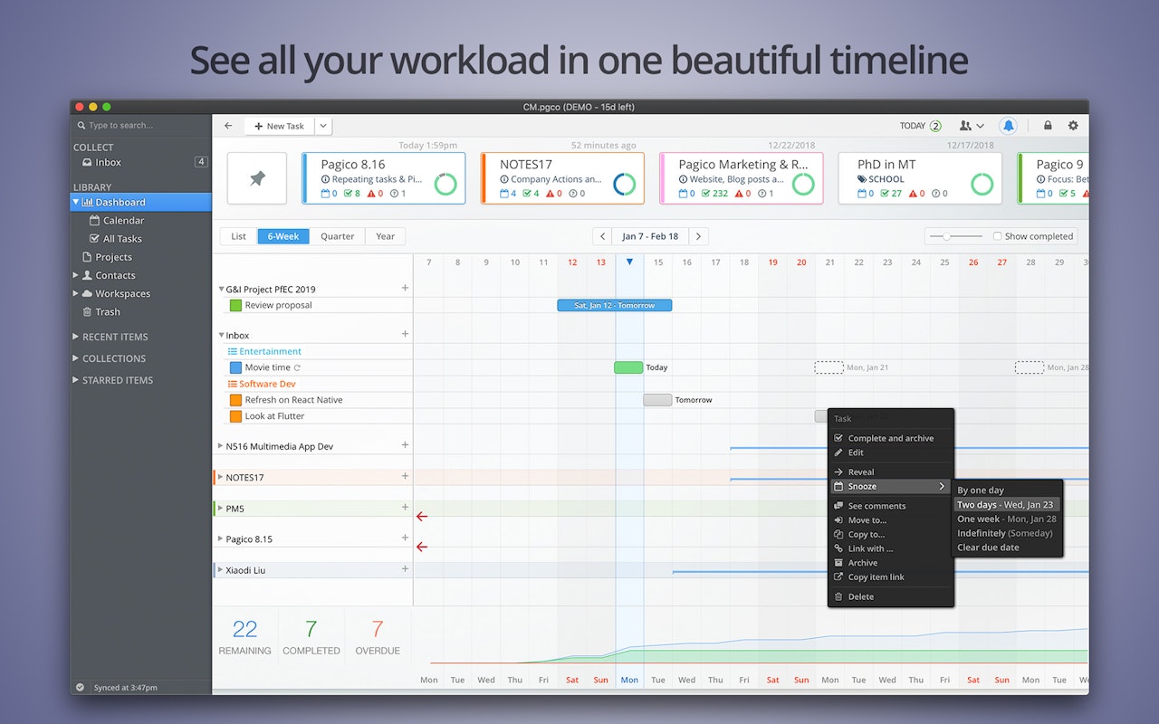The width and height of the screenshot is (1159, 724).
Task: Go to previous date range
Action: click(602, 236)
